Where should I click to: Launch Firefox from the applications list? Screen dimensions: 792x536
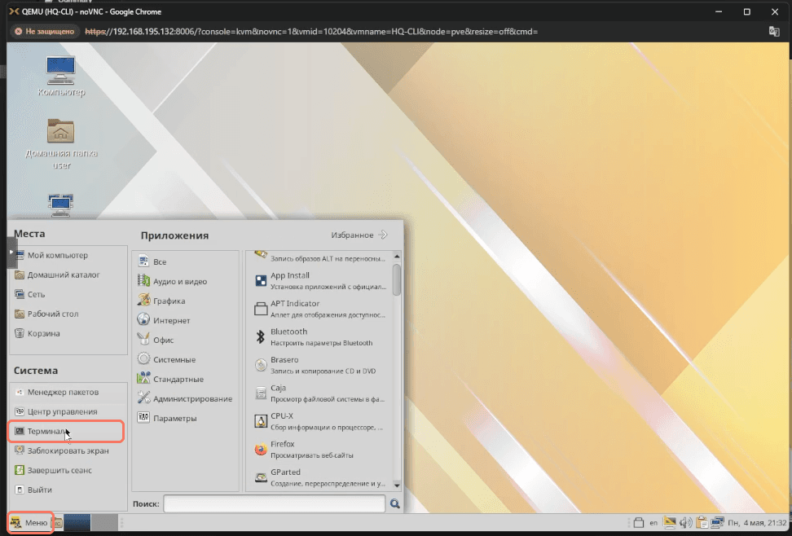319,449
